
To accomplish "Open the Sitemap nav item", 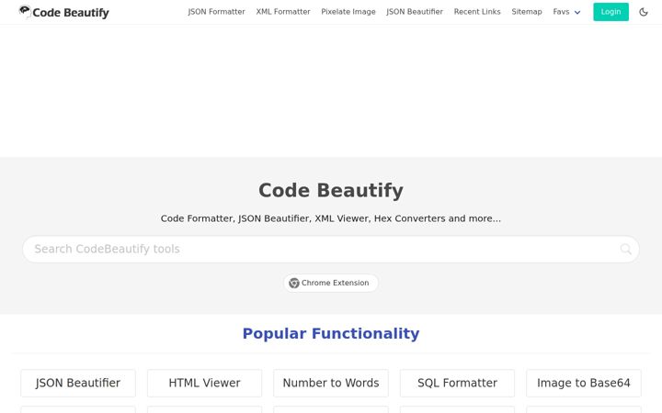I will point(527,12).
